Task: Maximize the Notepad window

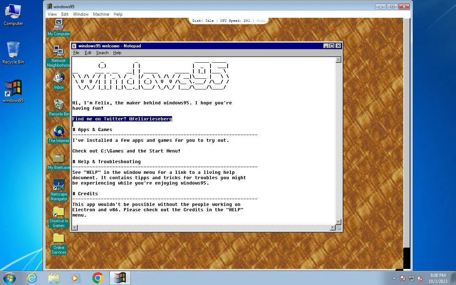Action: click(x=332, y=46)
